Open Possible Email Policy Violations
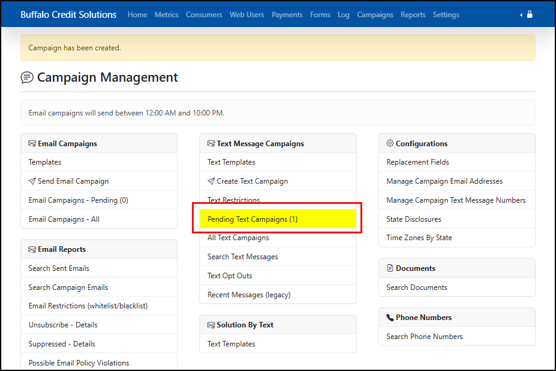This screenshot has width=556, height=371. tap(99, 362)
